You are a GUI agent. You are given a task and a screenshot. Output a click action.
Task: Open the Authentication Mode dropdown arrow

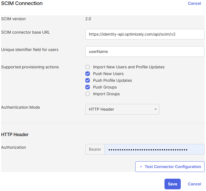(155, 109)
